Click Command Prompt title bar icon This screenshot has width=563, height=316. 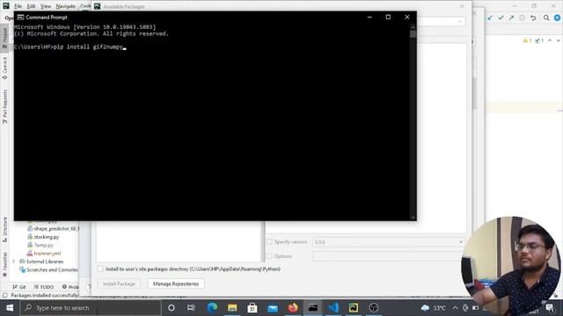point(20,17)
